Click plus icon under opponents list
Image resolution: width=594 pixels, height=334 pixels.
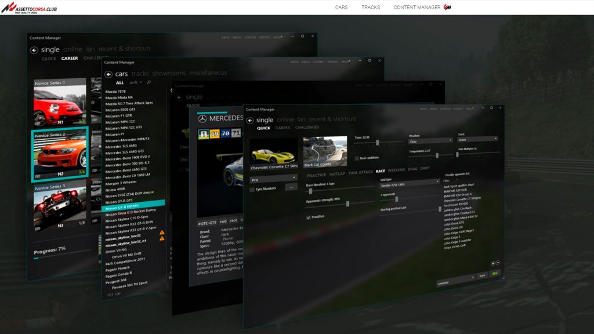click(493, 264)
